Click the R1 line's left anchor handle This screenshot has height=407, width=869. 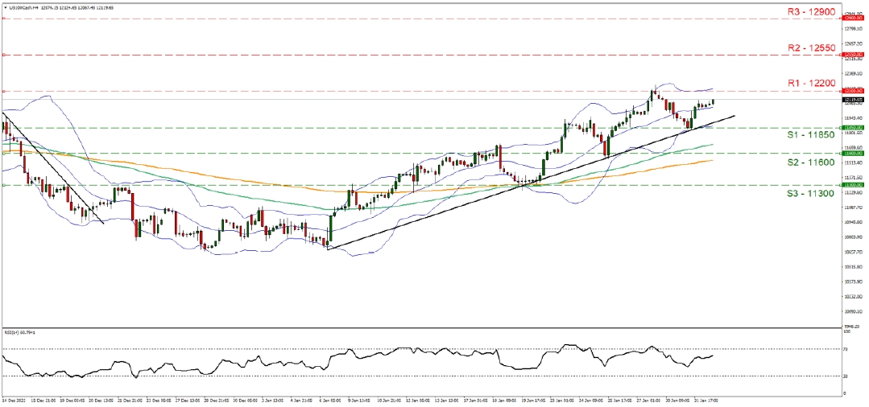(x=4, y=91)
